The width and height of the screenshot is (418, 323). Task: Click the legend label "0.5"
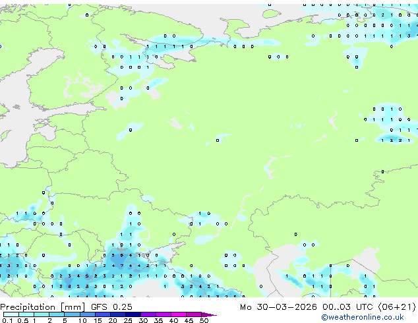(22, 320)
